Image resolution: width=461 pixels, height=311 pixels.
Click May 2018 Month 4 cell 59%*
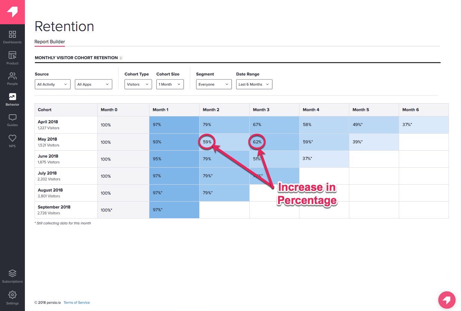click(324, 142)
